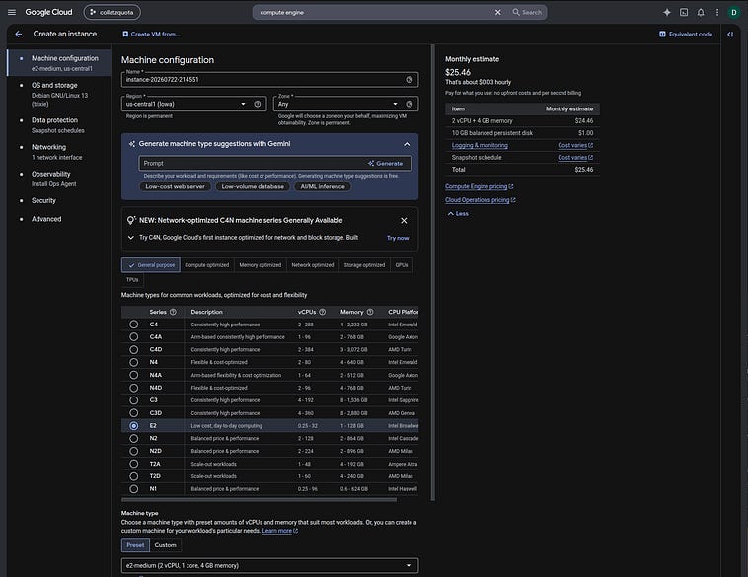Image resolution: width=748 pixels, height=577 pixels.
Task: Click help icon next to Memory header
Action: [x=370, y=312]
